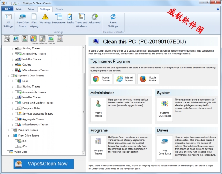
Task: Open the Warnings settings icon
Action: 45,20
